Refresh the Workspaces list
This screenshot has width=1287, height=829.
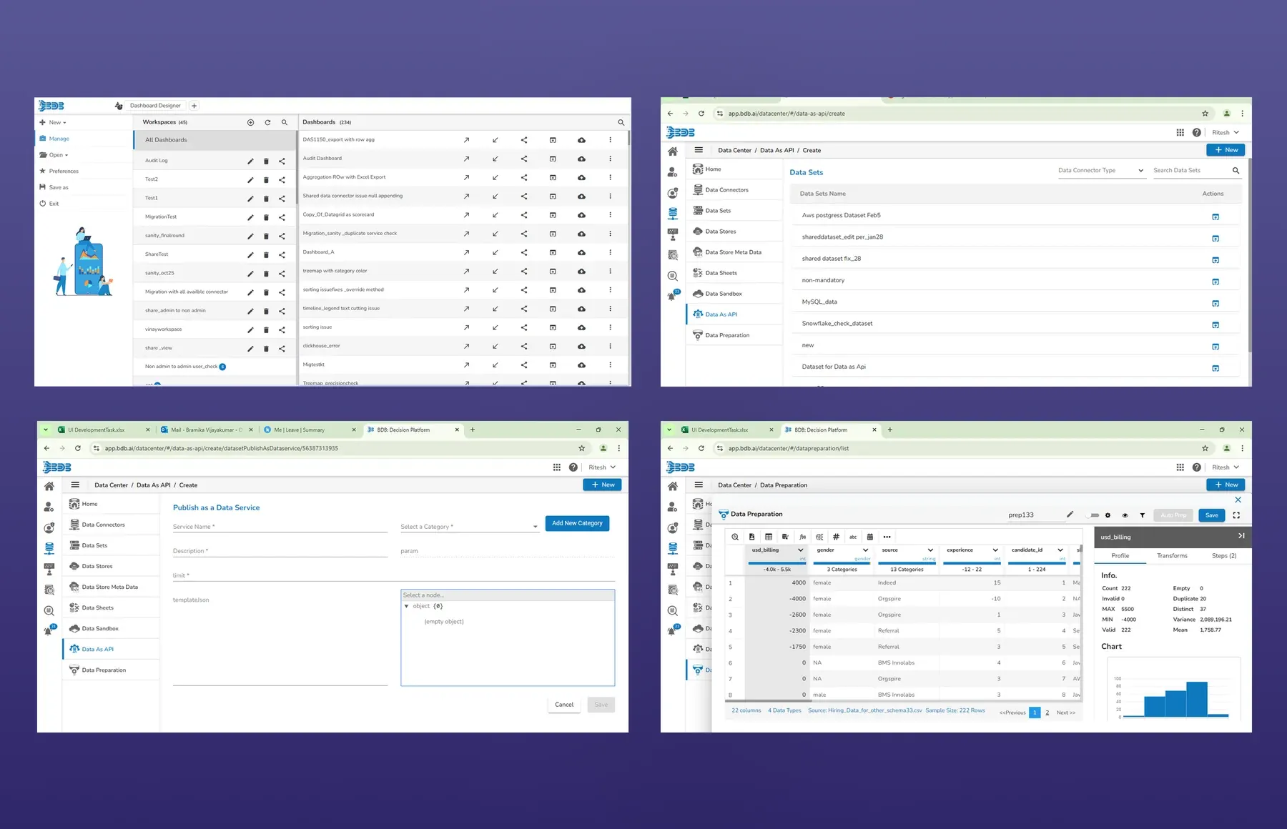267,122
